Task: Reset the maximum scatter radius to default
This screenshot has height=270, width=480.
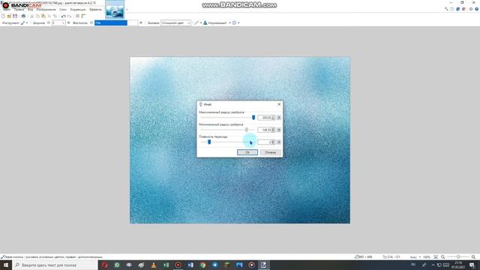Action: (x=278, y=118)
